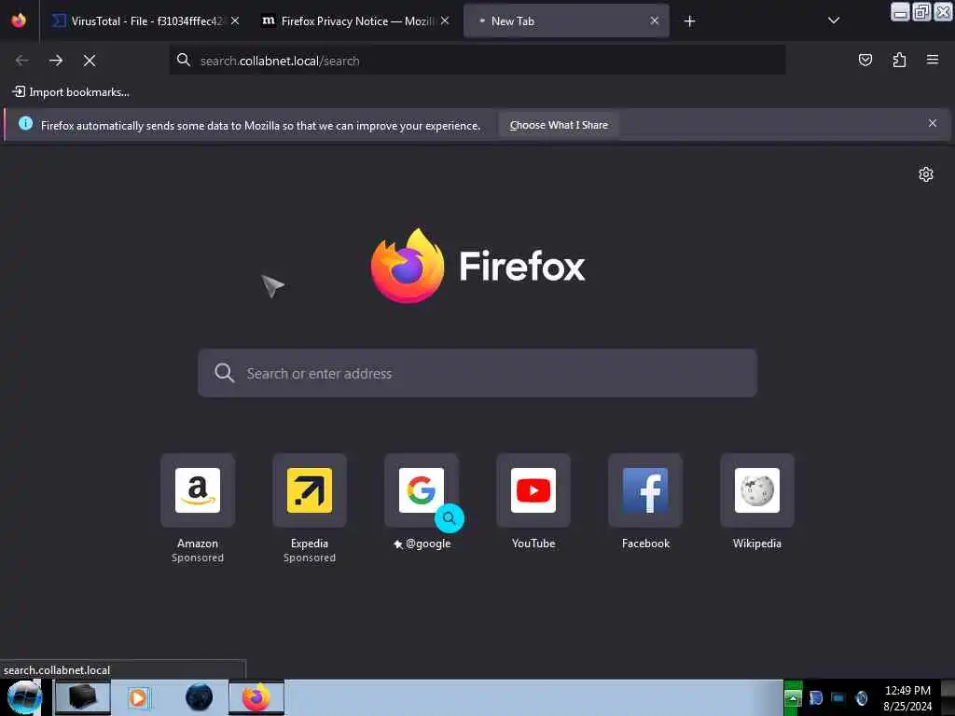Click the tray icon right of the network icon

(861, 697)
